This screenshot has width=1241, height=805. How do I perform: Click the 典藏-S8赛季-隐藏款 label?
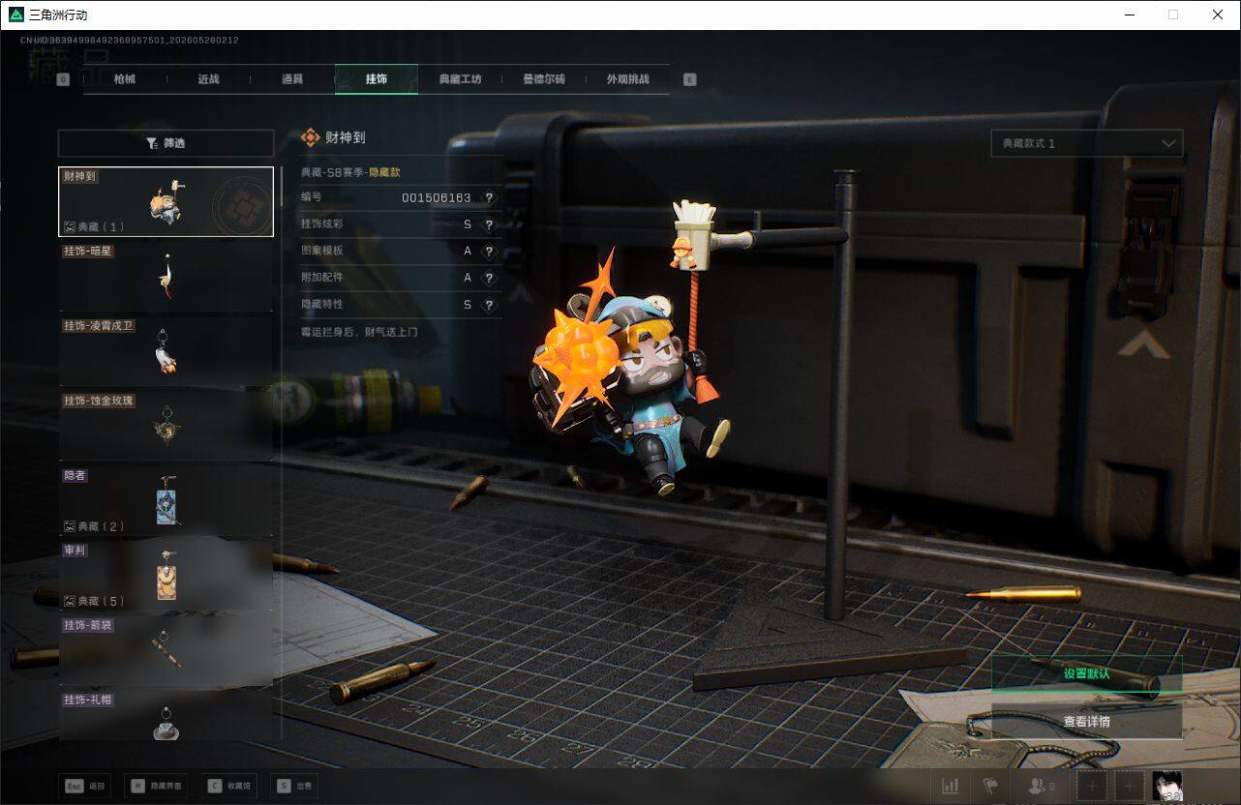pyautogui.click(x=350, y=172)
